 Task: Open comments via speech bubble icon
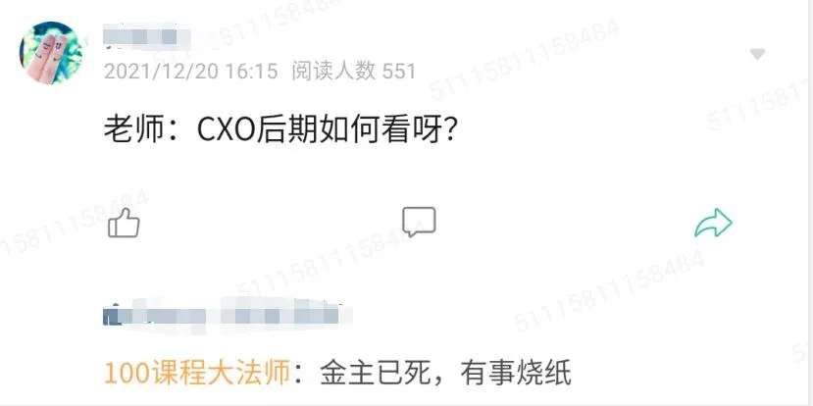pos(419,222)
